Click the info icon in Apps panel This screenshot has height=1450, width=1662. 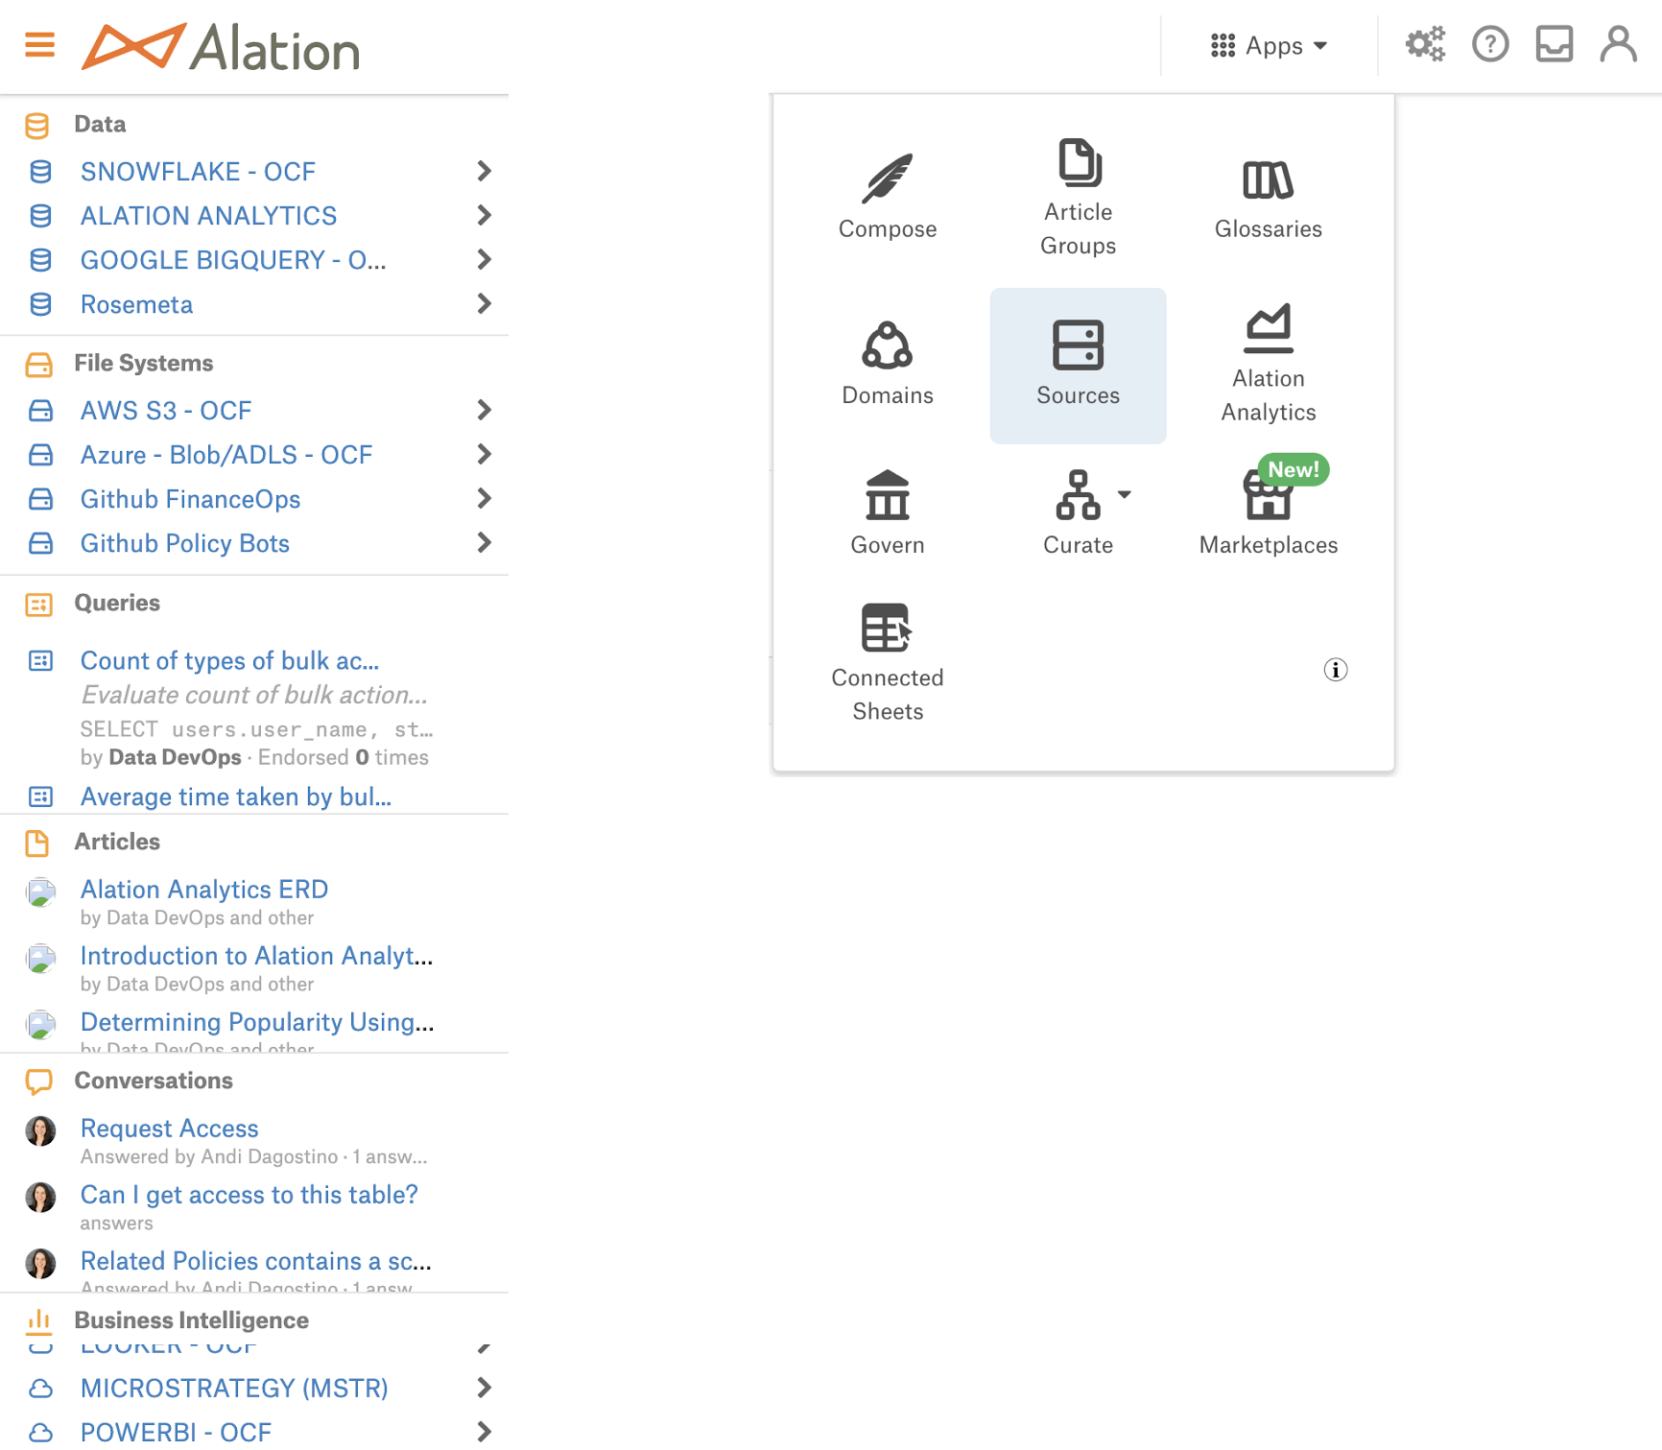[x=1336, y=670]
